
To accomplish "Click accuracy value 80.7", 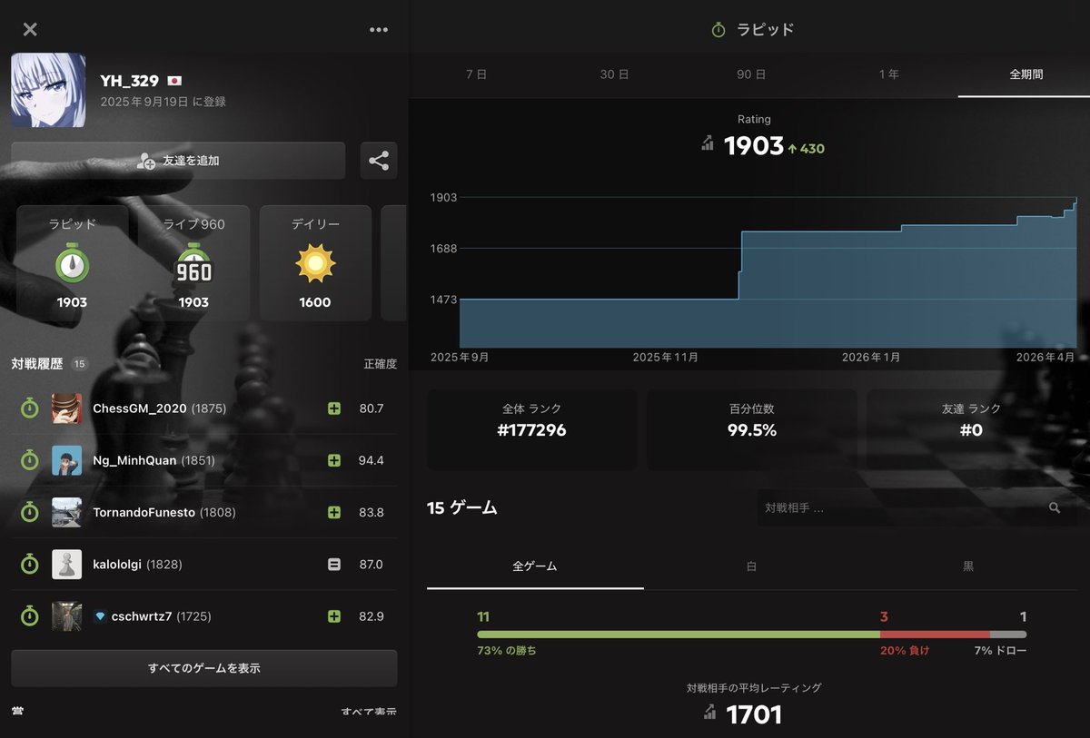I will pyautogui.click(x=372, y=408).
